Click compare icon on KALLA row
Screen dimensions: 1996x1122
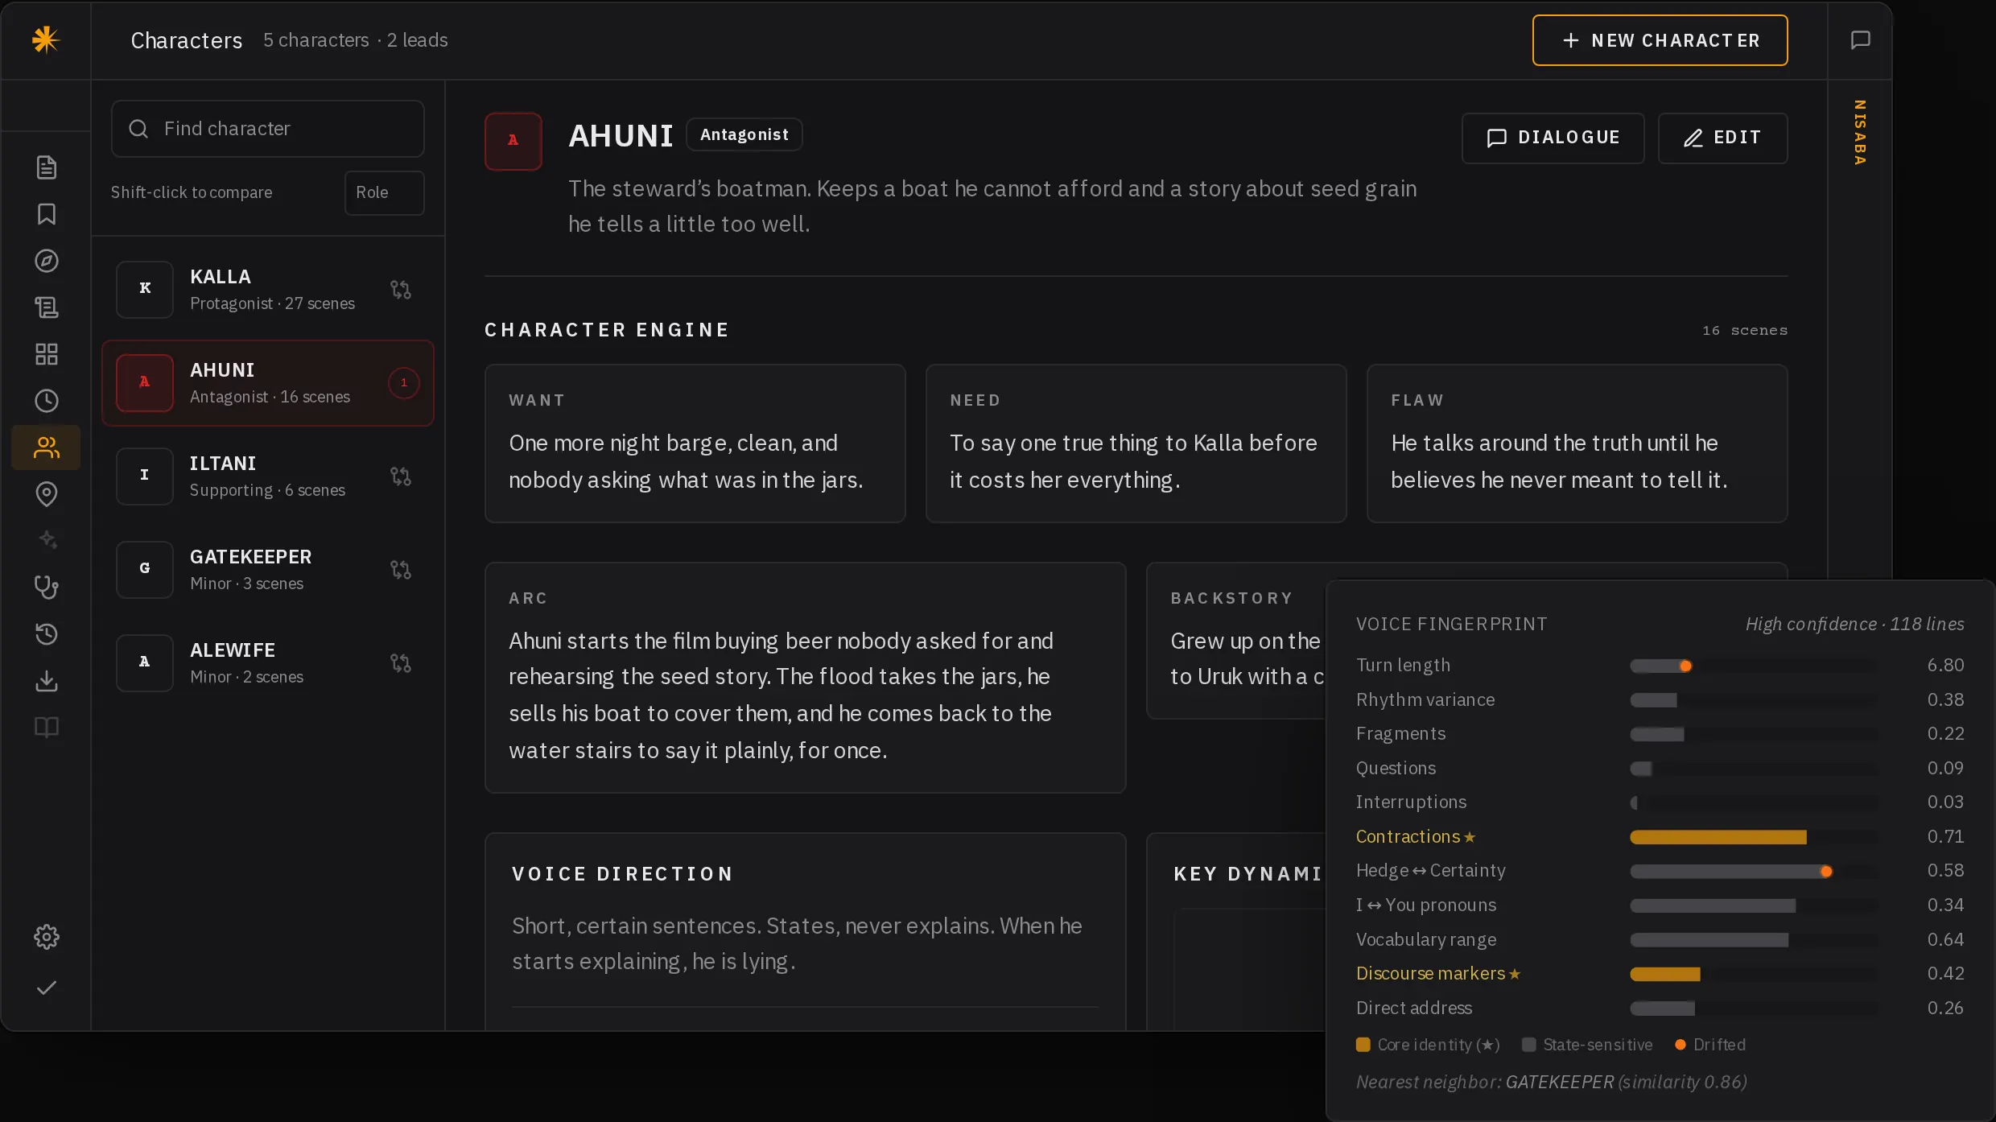400,290
